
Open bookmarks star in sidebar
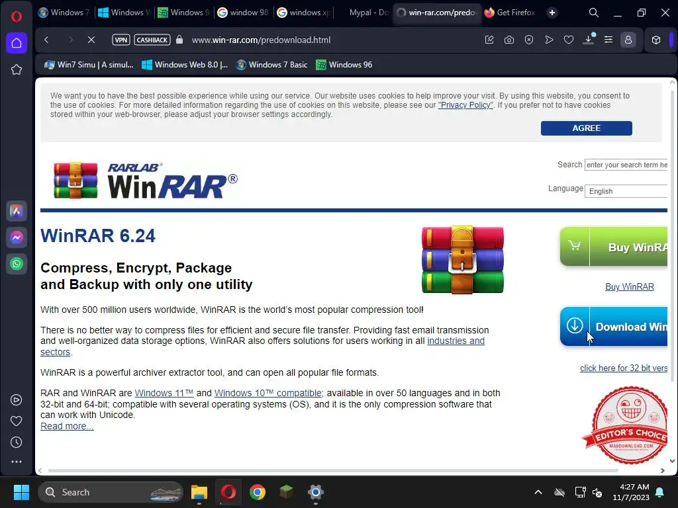coord(17,69)
